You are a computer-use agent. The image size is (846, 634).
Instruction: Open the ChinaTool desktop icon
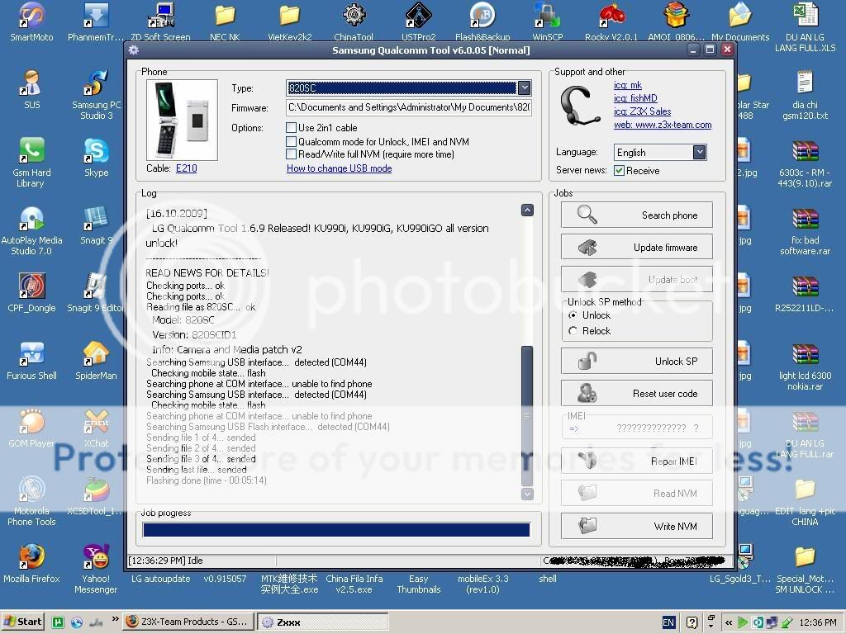pyautogui.click(x=354, y=21)
